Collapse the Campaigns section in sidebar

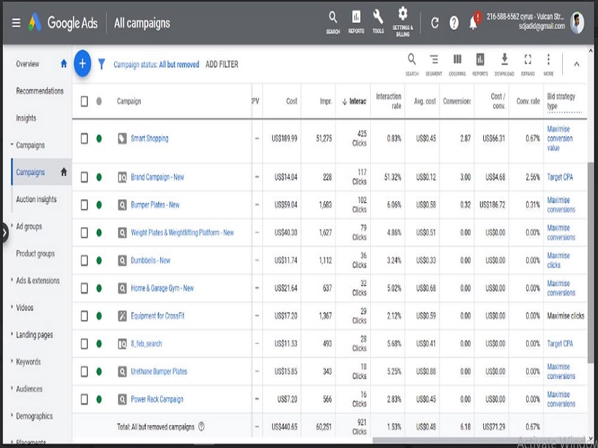12,145
